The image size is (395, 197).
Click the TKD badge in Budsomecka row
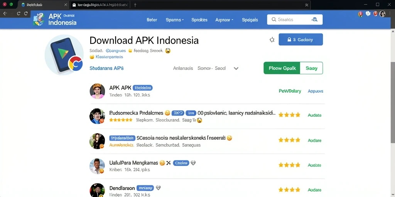point(178,113)
